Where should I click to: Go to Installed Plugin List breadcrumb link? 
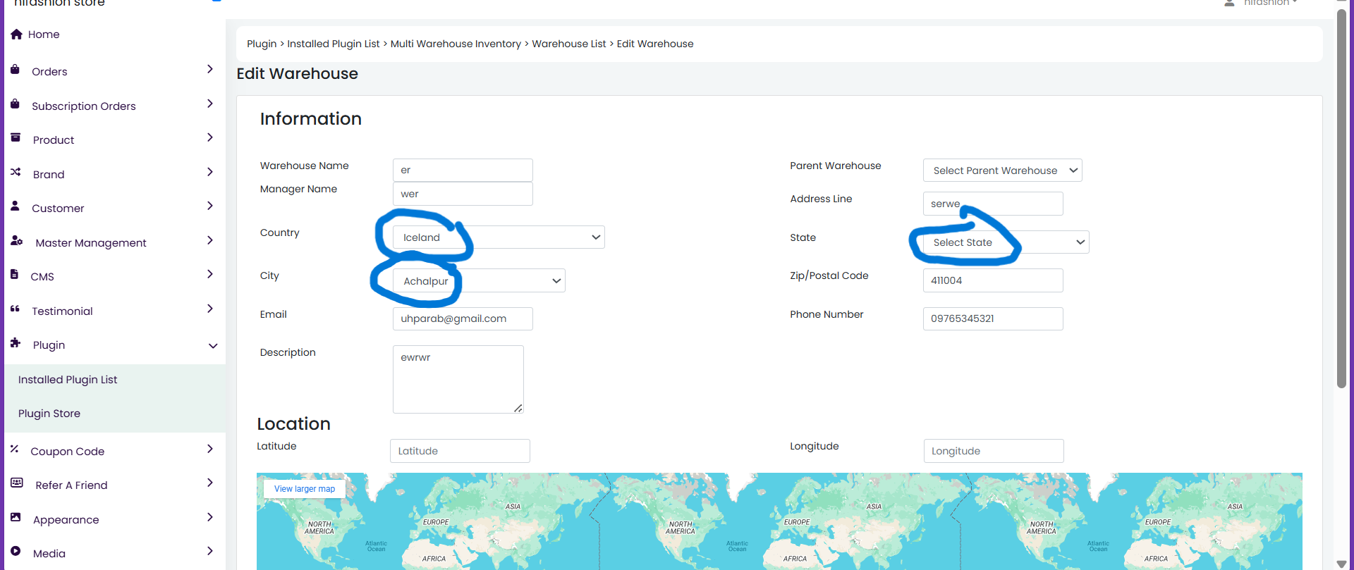(x=334, y=44)
